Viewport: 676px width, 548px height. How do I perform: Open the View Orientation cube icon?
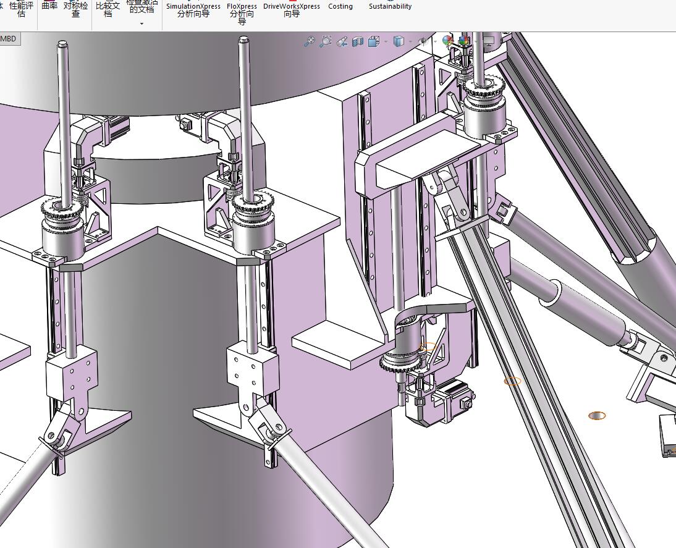point(374,41)
